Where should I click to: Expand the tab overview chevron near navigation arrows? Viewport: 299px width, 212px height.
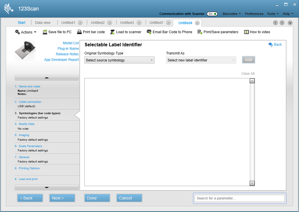pyautogui.click(x=290, y=22)
